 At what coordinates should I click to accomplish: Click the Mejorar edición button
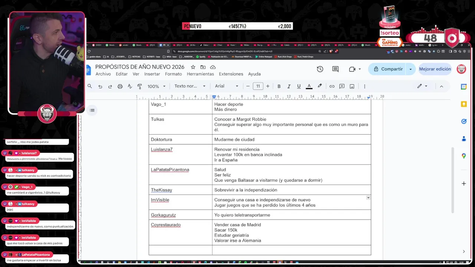coord(435,69)
